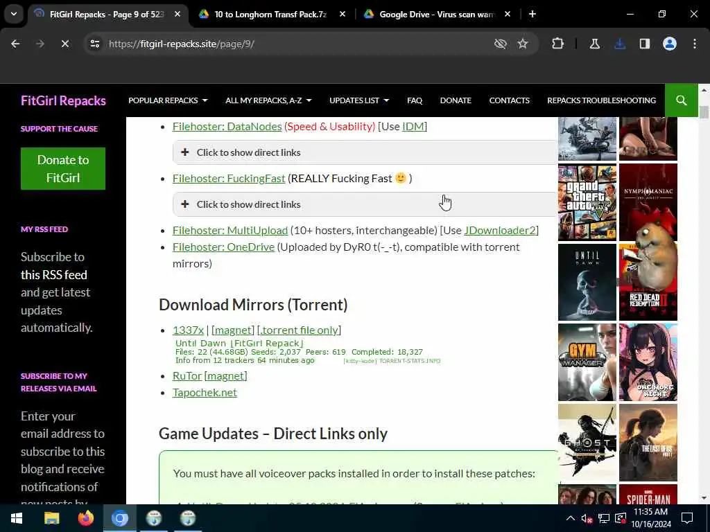Open the Ghost of Tsushima thumbnail
This screenshot has width=710, height=532.
pyautogui.click(x=587, y=443)
